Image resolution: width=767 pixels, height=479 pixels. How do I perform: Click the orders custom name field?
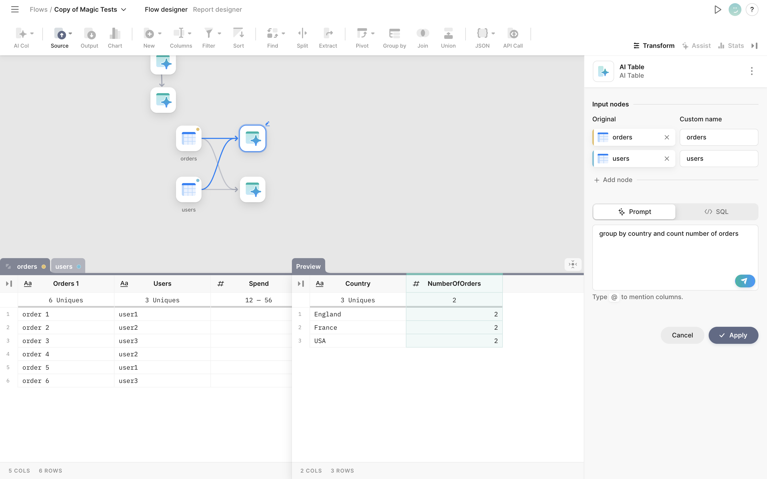click(719, 137)
